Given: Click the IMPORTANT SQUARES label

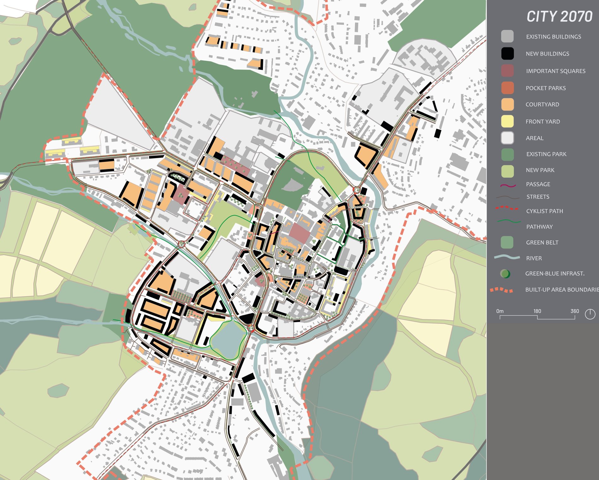Looking at the screenshot, I should point(556,71).
